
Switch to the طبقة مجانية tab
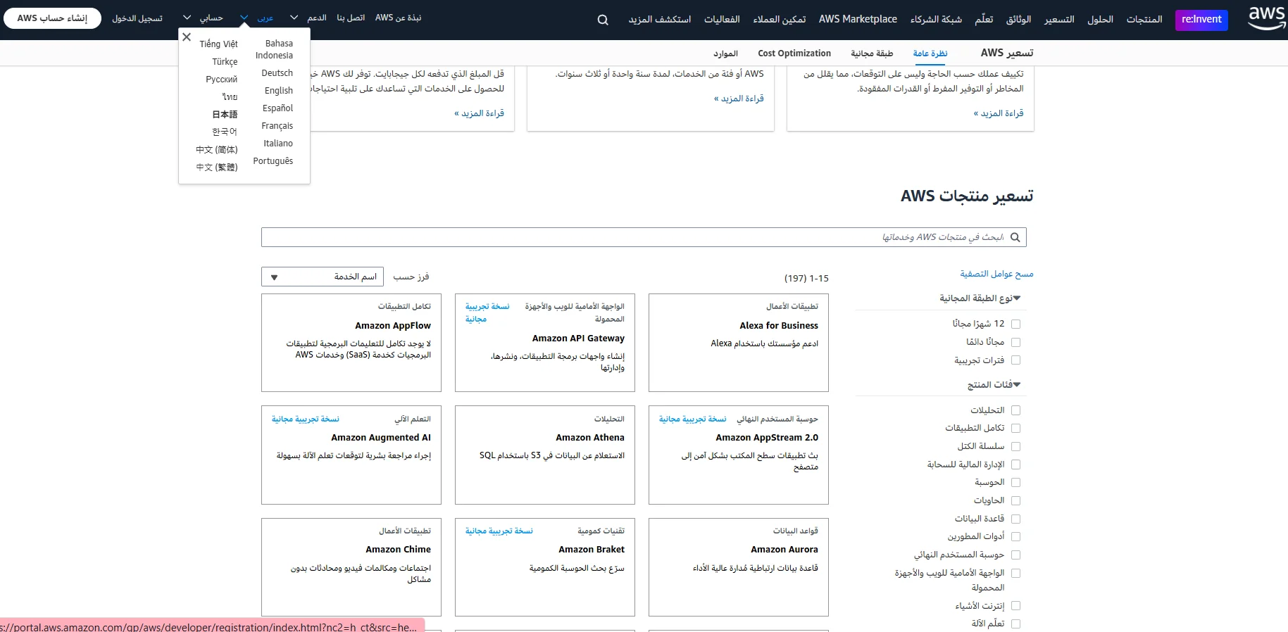click(872, 53)
